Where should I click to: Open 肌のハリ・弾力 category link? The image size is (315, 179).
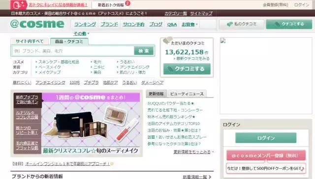(132, 72)
